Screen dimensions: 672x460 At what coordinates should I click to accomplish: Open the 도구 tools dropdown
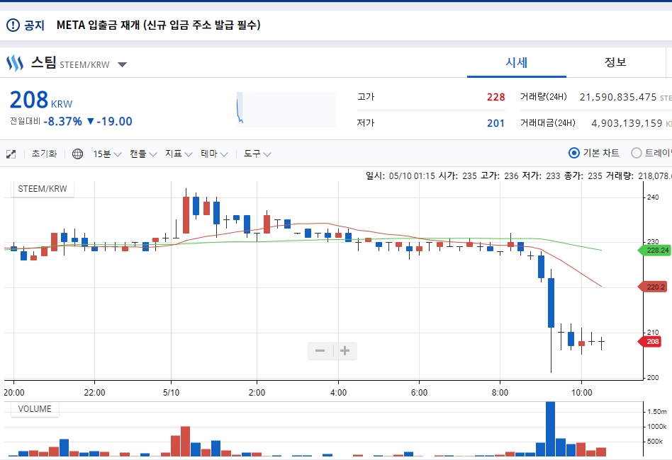[257, 154]
